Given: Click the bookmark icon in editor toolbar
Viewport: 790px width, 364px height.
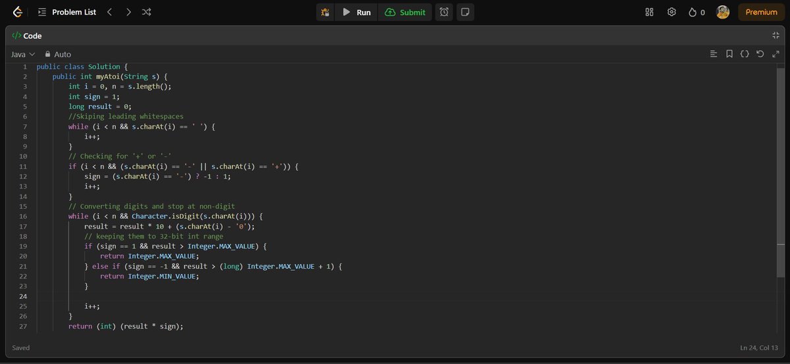Looking at the screenshot, I should point(729,54).
